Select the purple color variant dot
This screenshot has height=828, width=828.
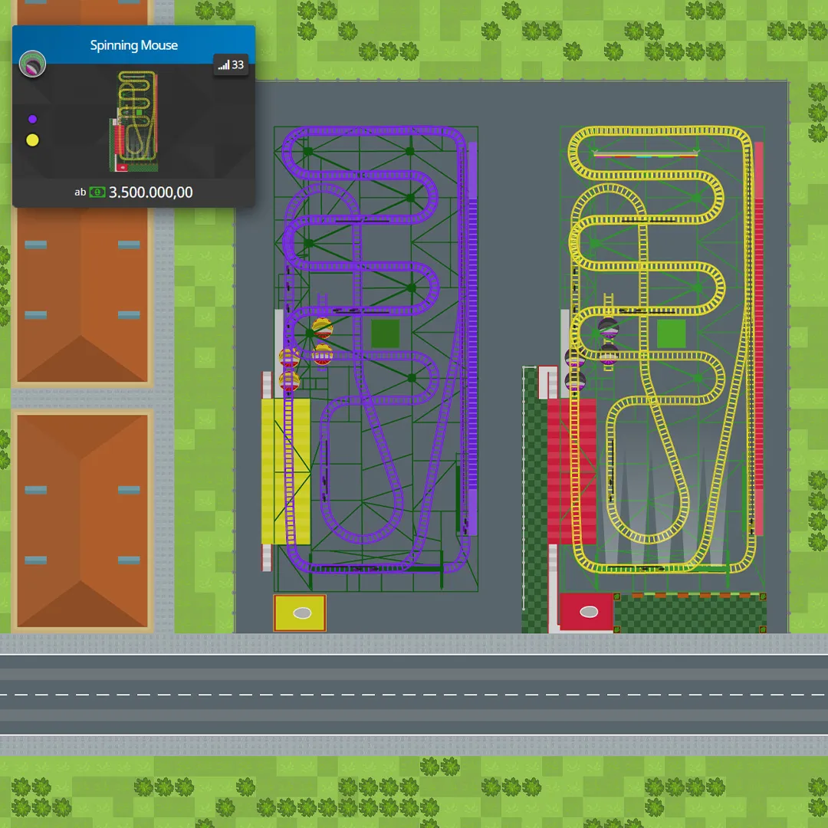point(32,120)
